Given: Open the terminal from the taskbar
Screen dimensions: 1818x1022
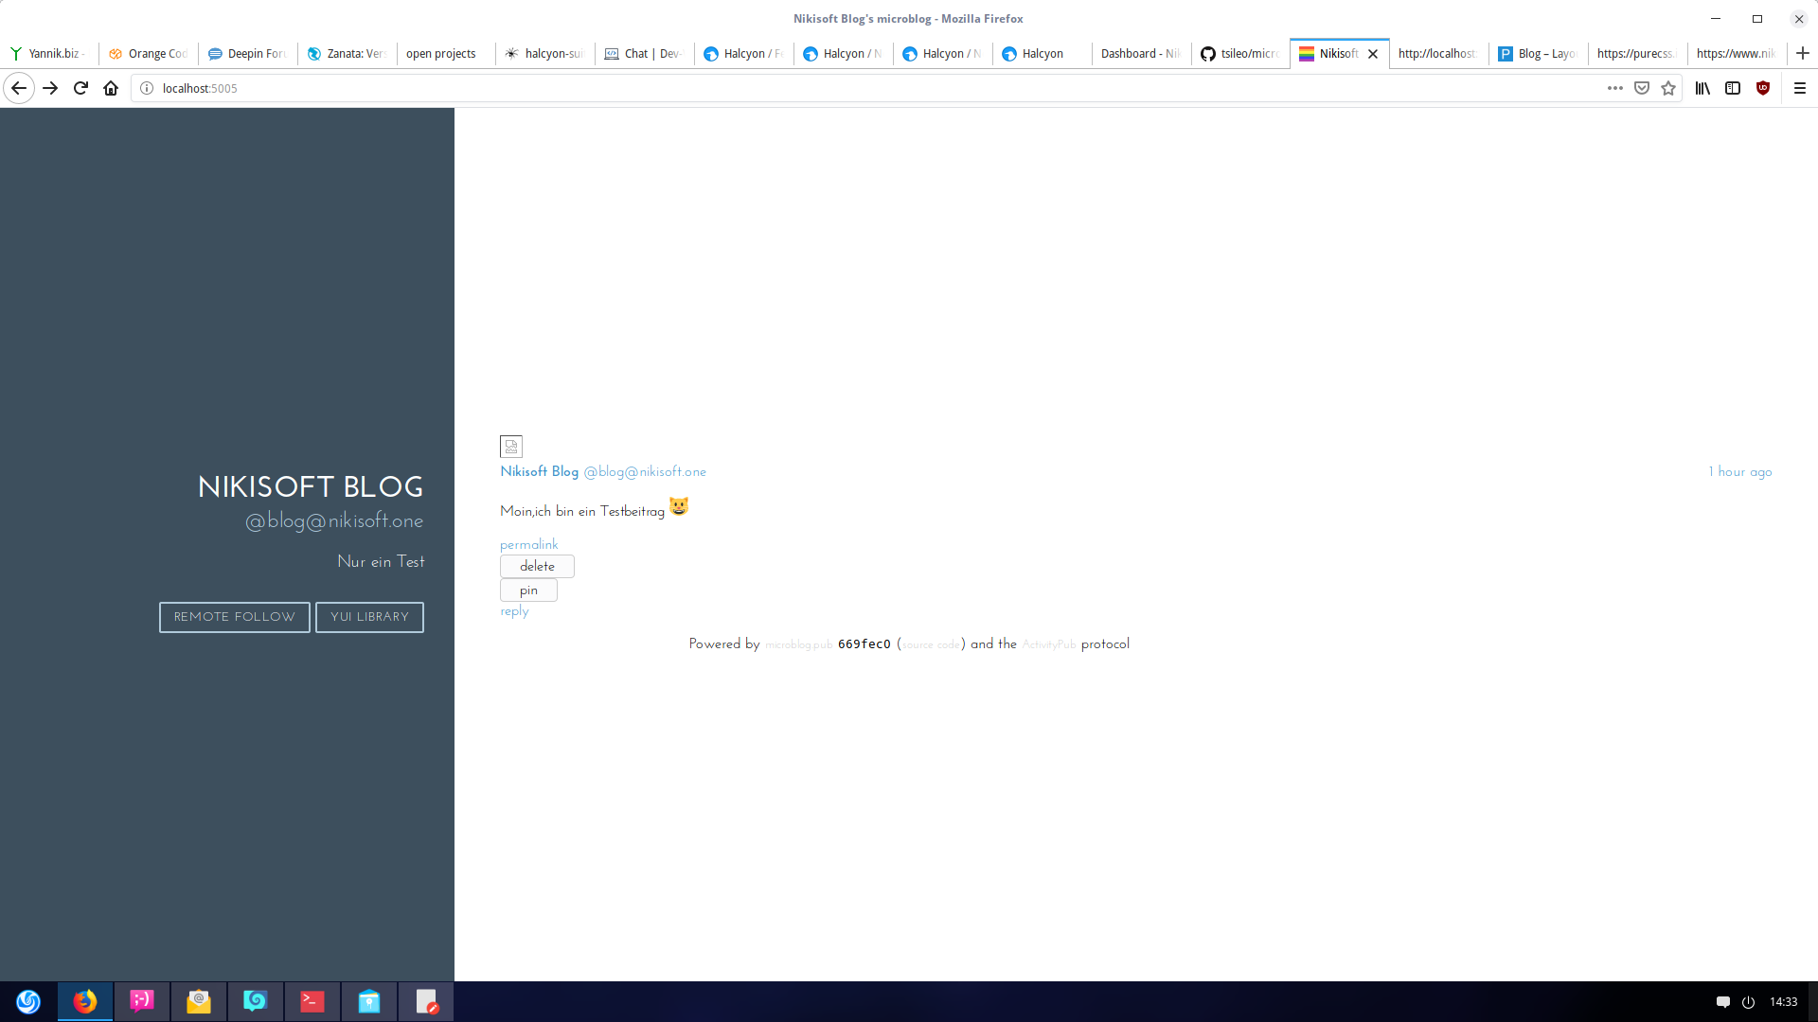Looking at the screenshot, I should (312, 1001).
